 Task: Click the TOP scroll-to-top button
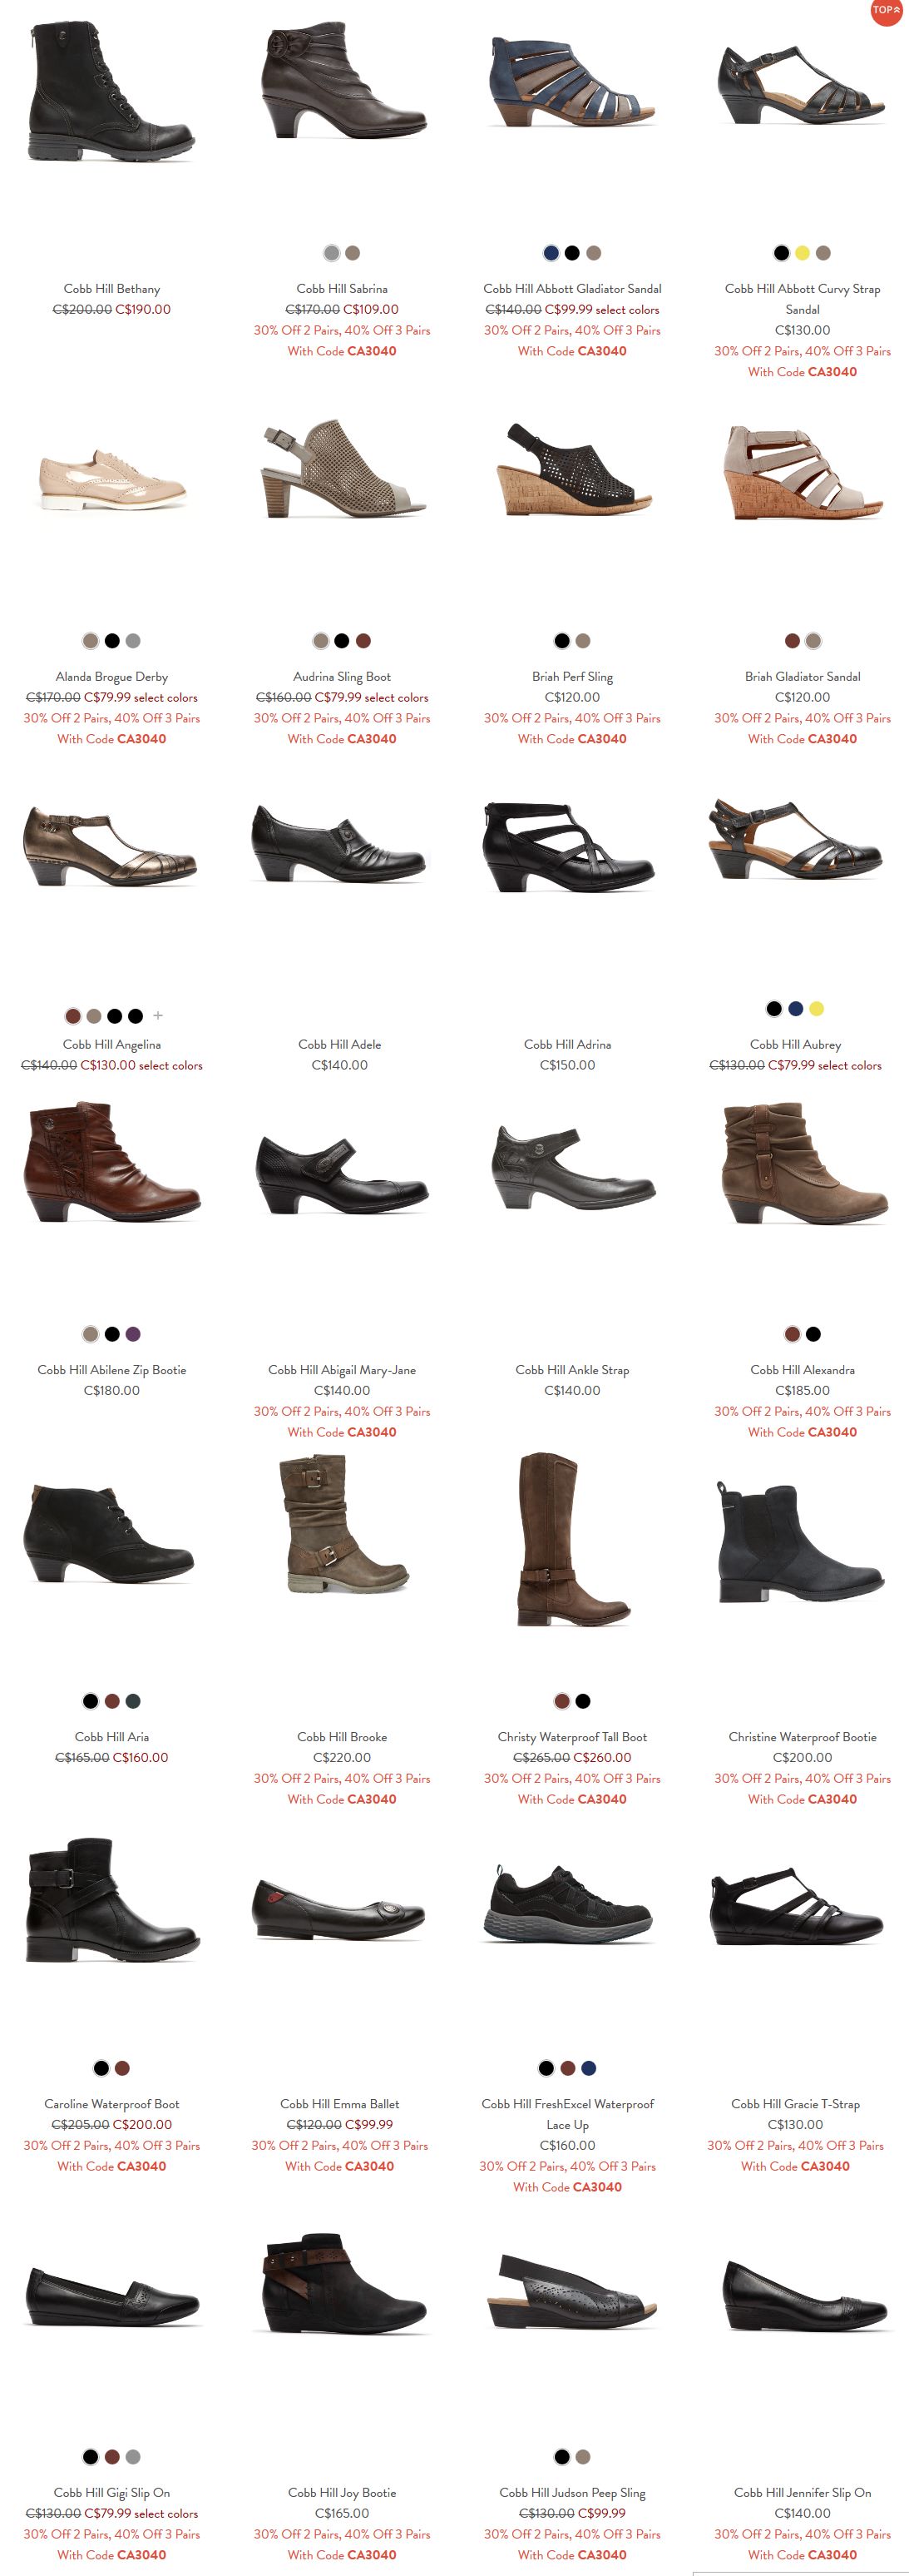pos(886,10)
